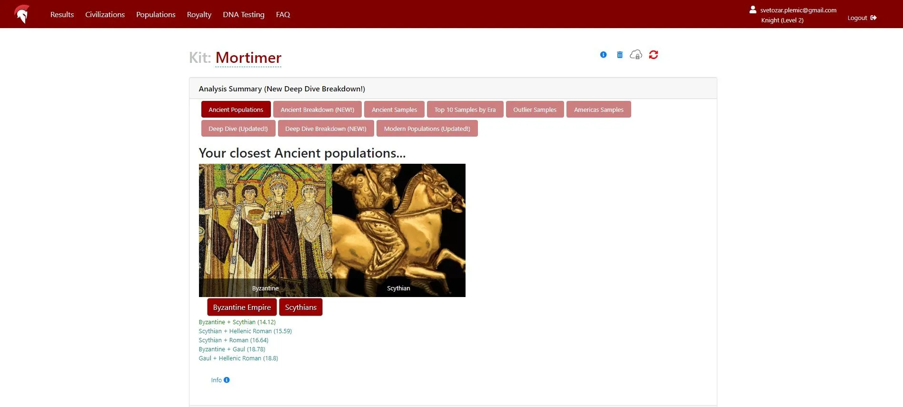Click 'Gaul + Hellenic Roman (18.8)' result

point(238,358)
